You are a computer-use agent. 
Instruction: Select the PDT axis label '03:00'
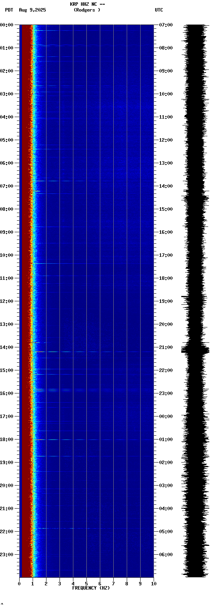pyautogui.click(x=7, y=94)
